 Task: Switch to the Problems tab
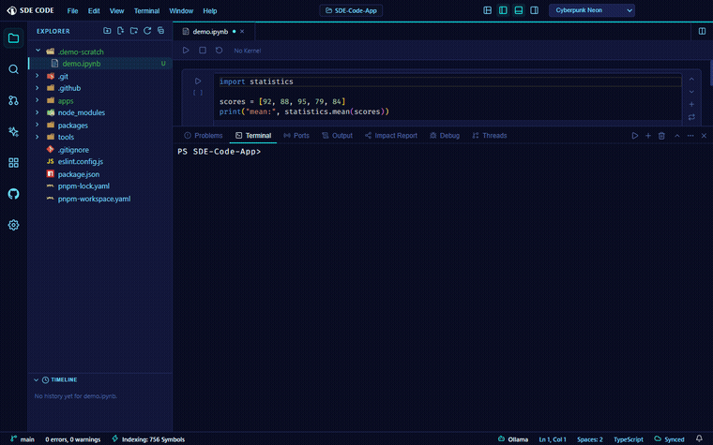204,135
